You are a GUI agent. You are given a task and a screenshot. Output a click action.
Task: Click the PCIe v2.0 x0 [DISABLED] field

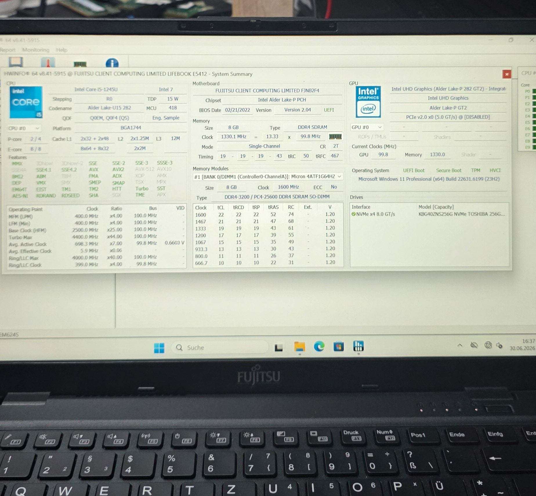coord(448,117)
